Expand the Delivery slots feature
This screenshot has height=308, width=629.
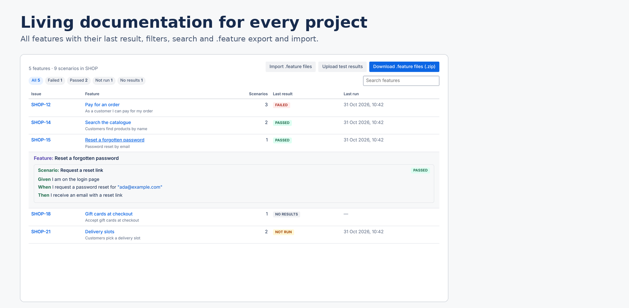(x=99, y=232)
